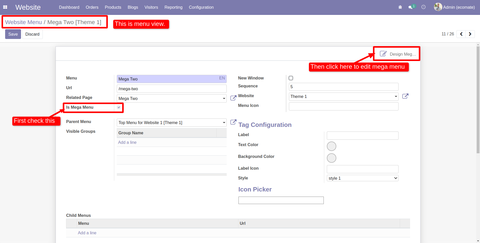Open the Dashboard menu
The image size is (480, 243).
[69, 7]
